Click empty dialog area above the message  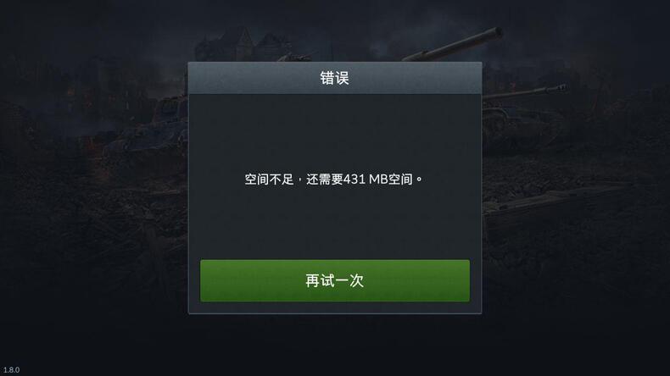[x=334, y=132]
